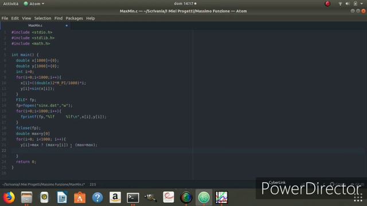Show applications grid button in the dock

pos(358,198)
